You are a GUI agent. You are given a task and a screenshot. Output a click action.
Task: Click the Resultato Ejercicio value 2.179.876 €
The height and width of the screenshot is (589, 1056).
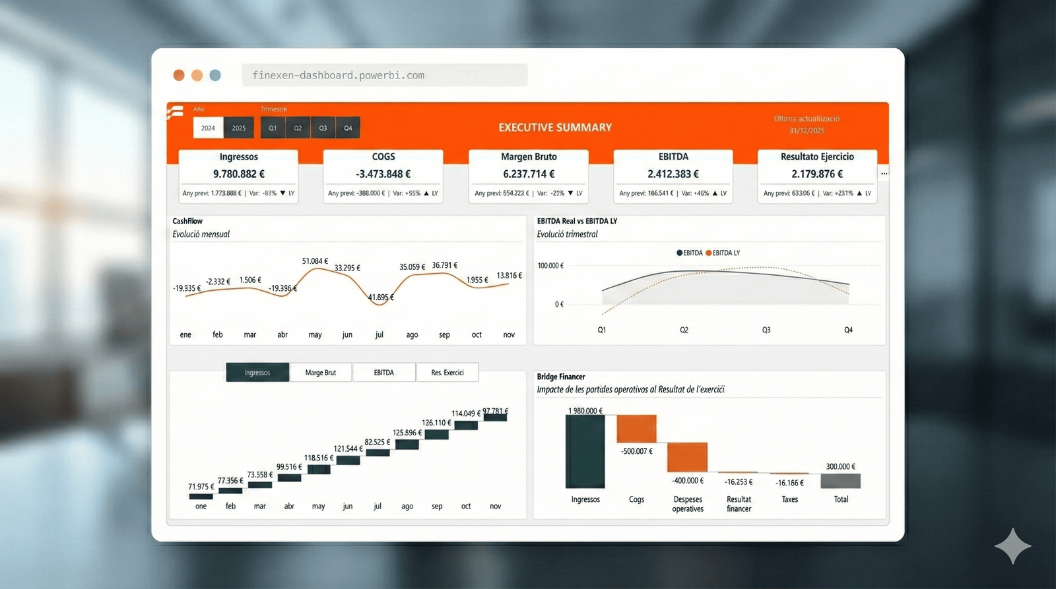click(817, 174)
